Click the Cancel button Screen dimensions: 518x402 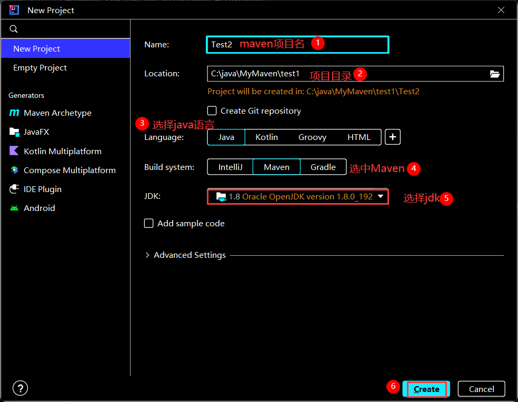tap(481, 389)
